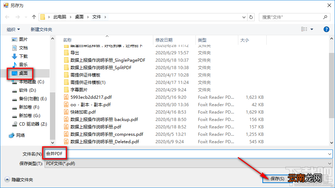Select 此电脑 in the address path

(60, 17)
